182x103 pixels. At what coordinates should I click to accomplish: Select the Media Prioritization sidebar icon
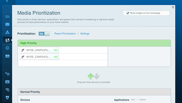tap(7, 40)
